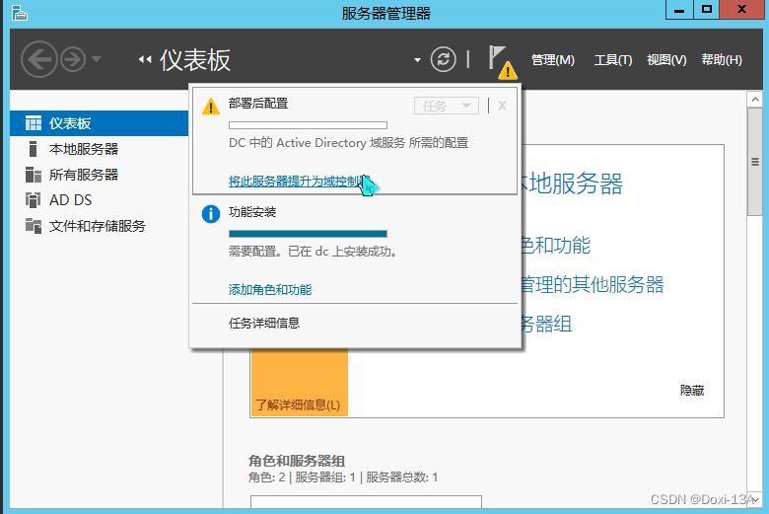Click 需要配置。已在 dc 上安装成功。 text
This screenshot has width=769, height=514.
[x=313, y=252]
